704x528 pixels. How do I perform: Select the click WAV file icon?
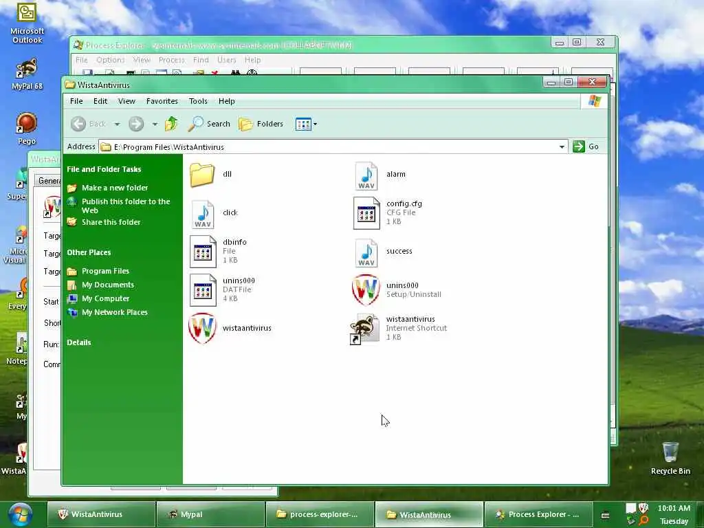[x=203, y=214]
